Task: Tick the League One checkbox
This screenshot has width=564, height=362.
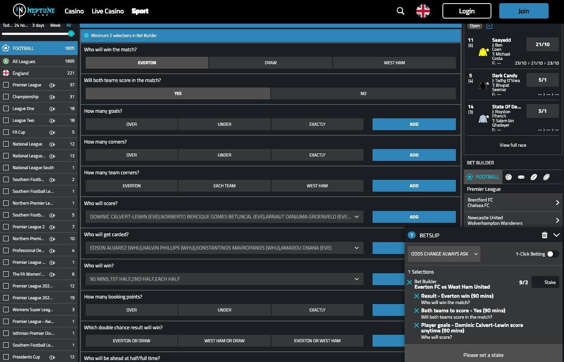Action: pos(6,108)
